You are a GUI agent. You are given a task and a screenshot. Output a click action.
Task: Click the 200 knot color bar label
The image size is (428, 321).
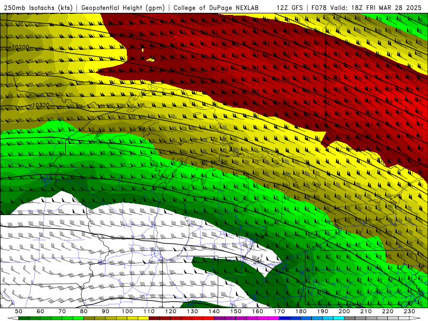(344, 311)
